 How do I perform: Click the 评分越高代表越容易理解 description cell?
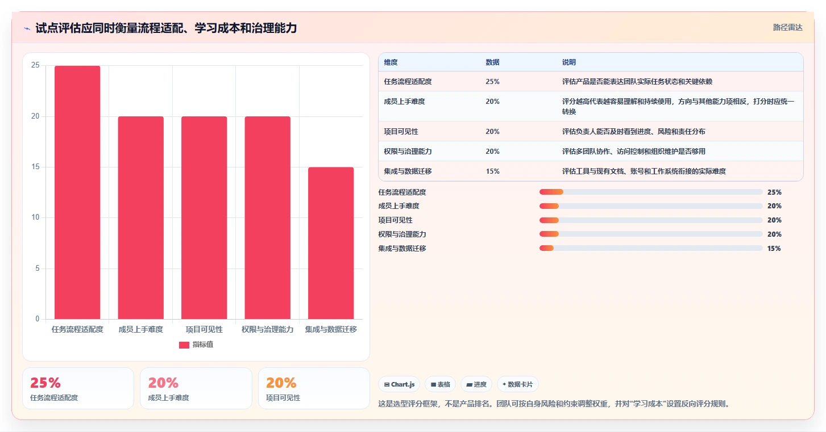[x=680, y=106]
